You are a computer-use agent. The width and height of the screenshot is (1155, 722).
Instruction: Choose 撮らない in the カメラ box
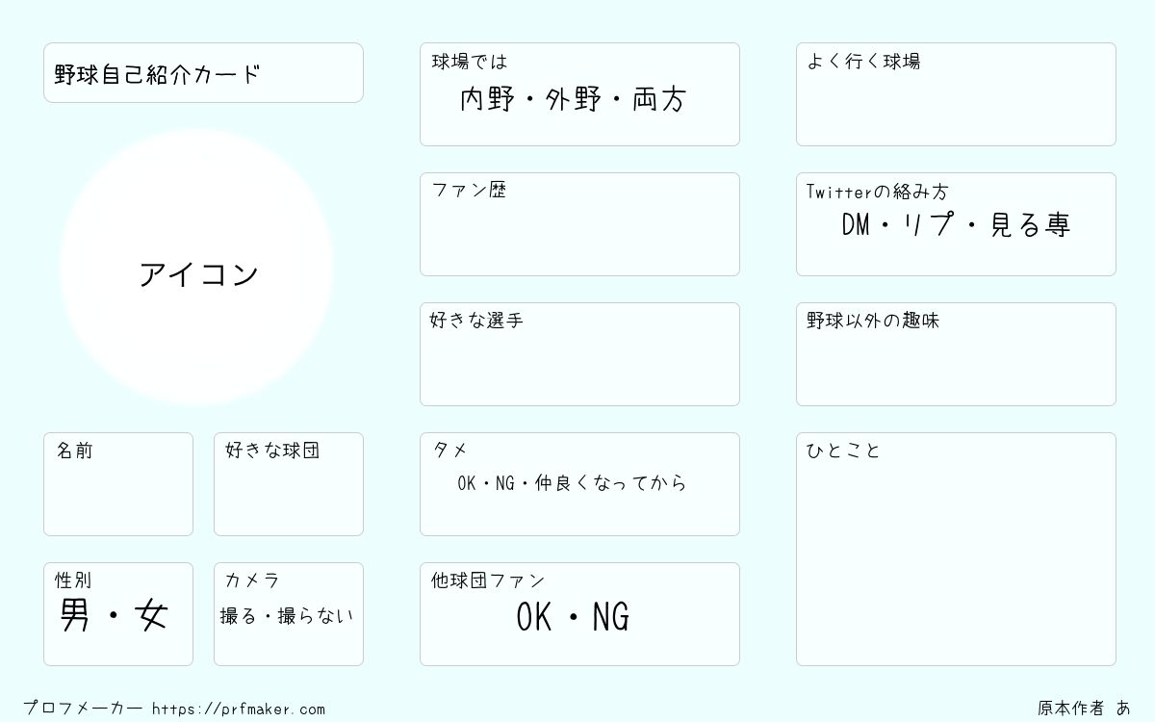tap(316, 616)
